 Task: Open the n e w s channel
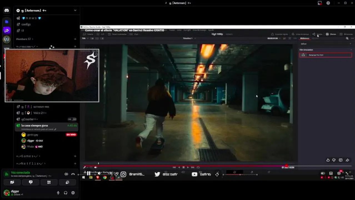31,18
